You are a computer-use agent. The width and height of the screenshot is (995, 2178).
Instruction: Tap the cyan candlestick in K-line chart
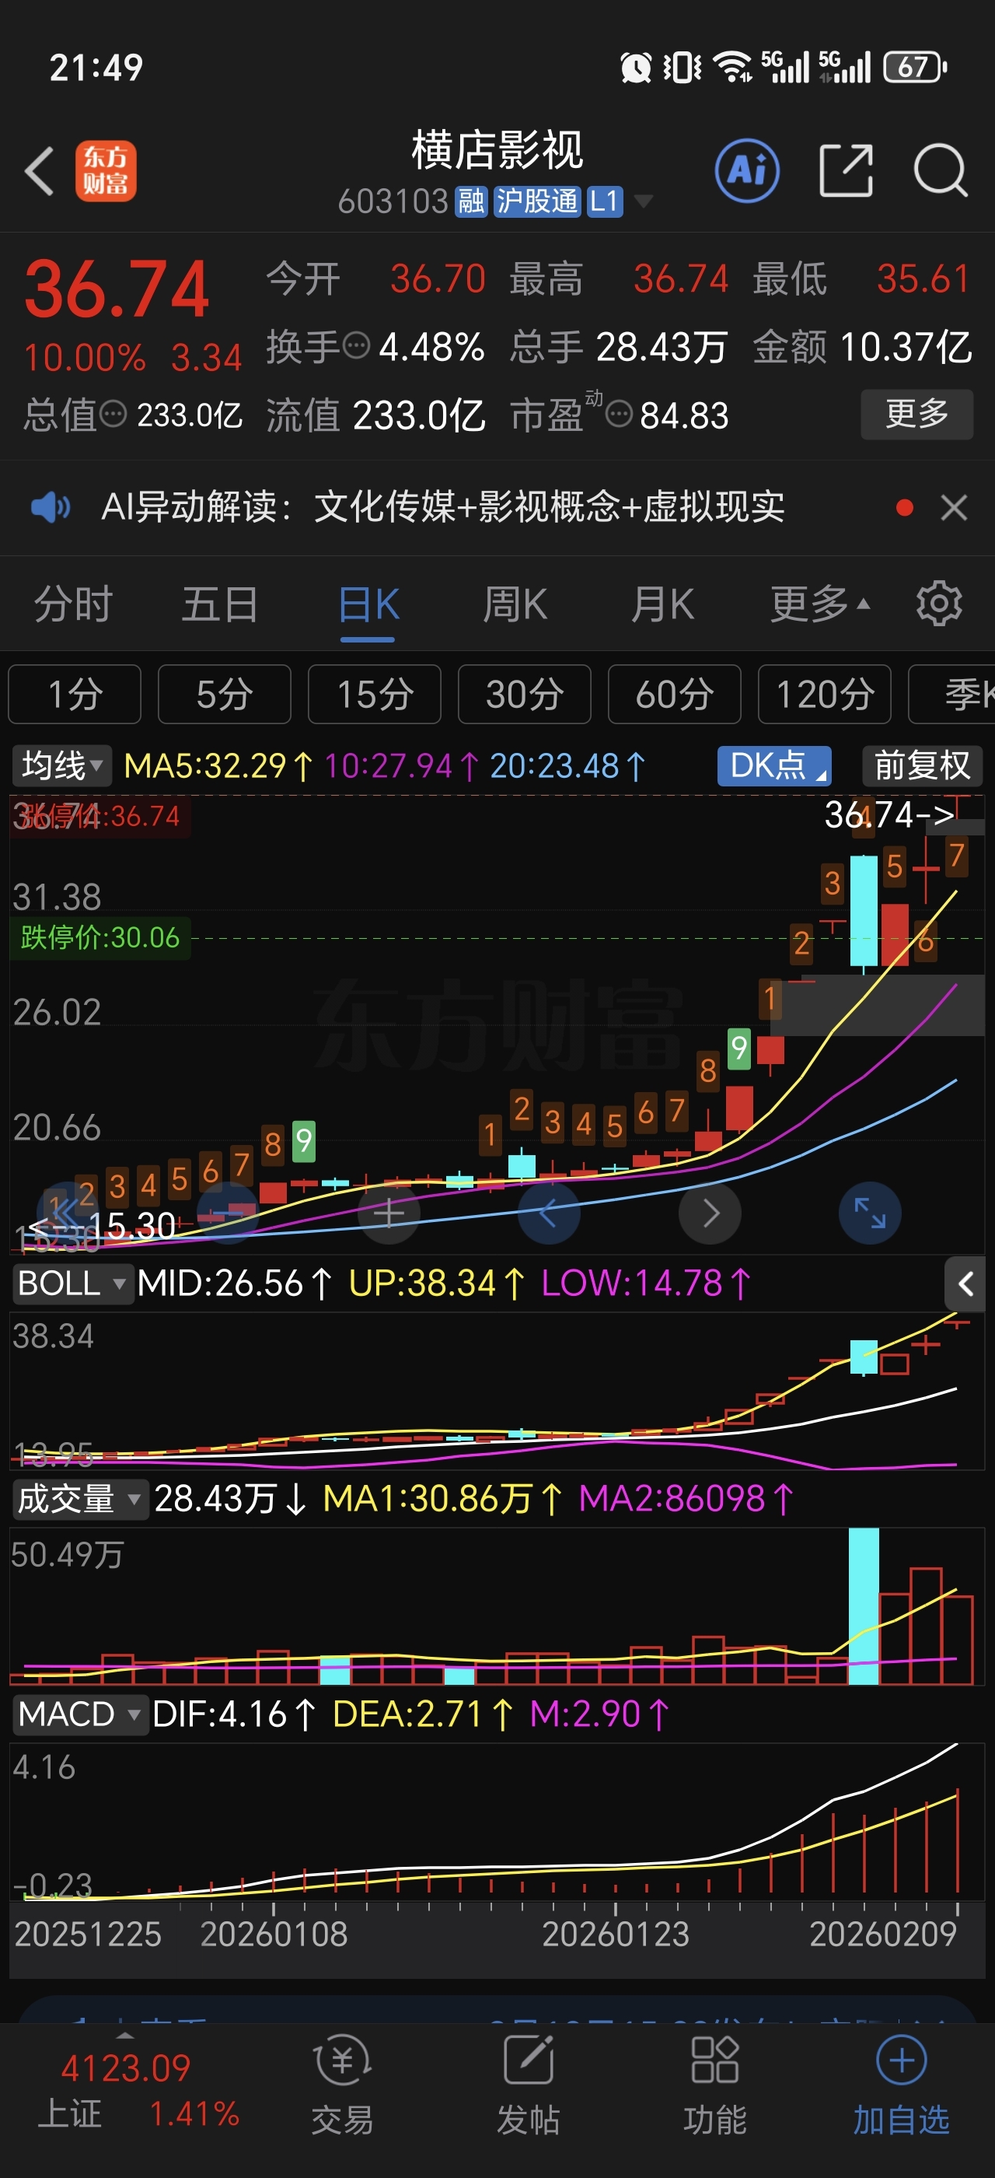[x=863, y=911]
